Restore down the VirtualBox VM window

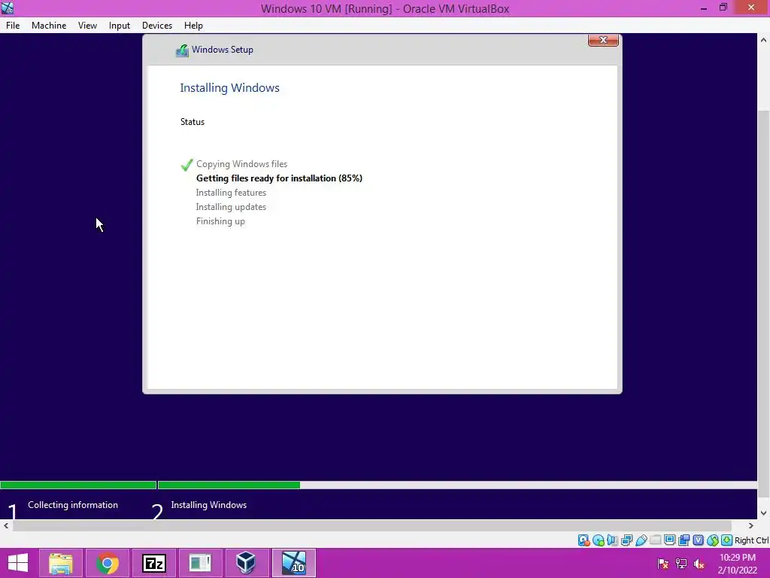723,8
